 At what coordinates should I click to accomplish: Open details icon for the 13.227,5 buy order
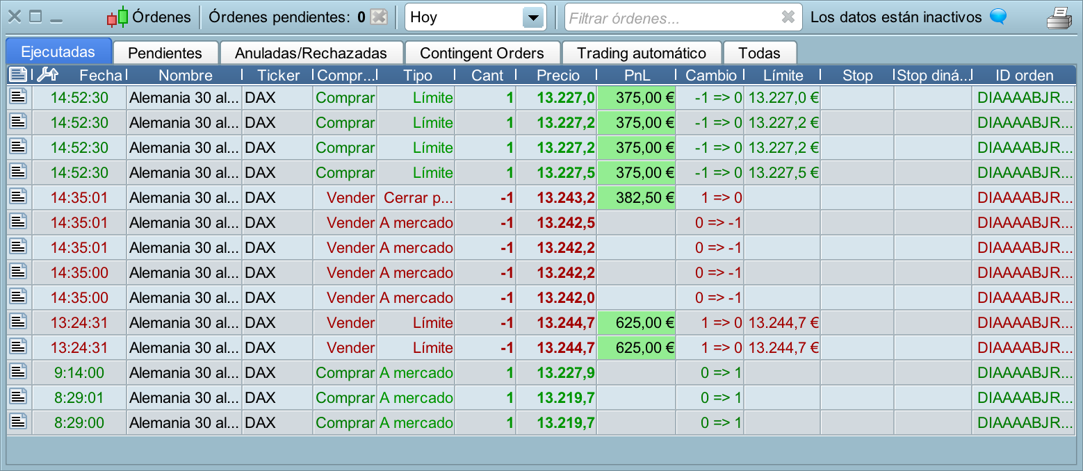(18, 172)
